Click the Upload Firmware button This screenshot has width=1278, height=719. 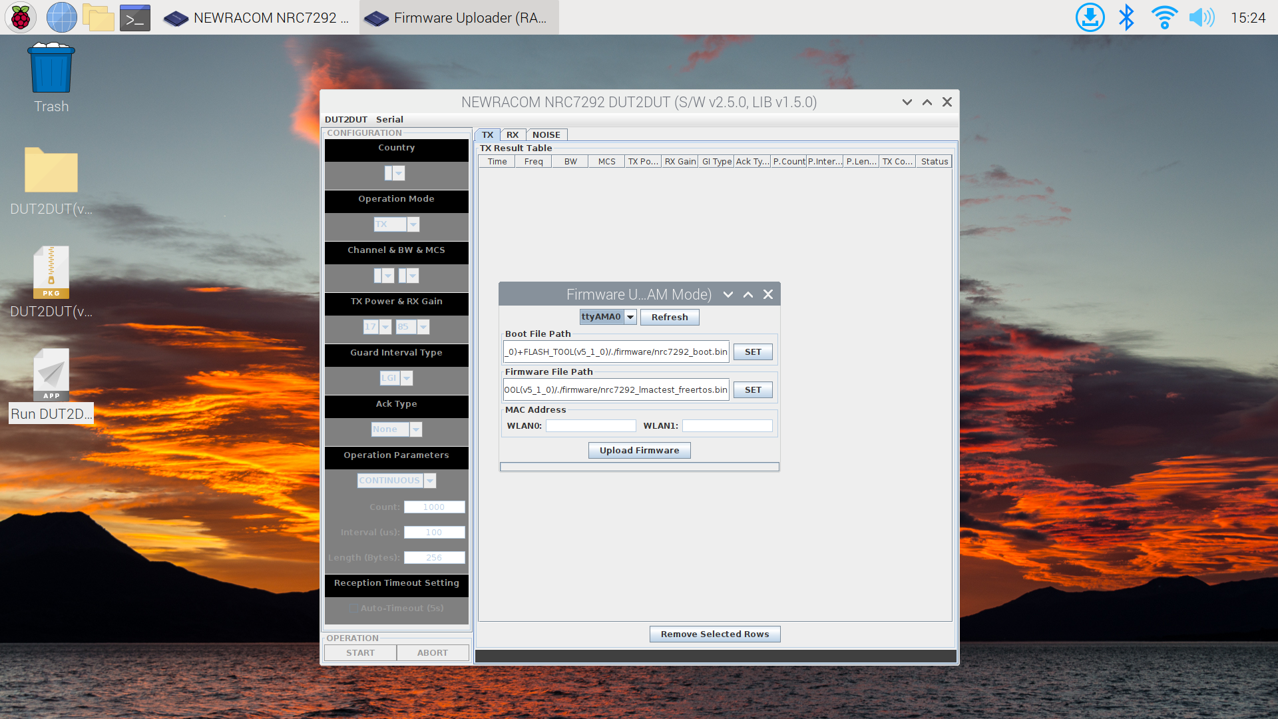pos(639,450)
